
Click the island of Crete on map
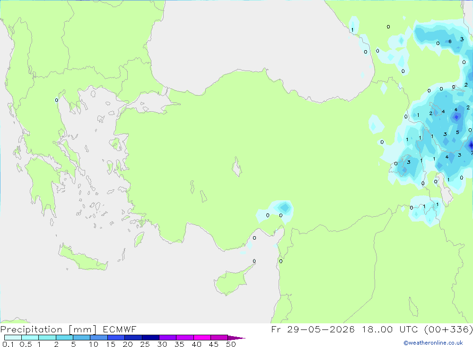tap(83, 258)
